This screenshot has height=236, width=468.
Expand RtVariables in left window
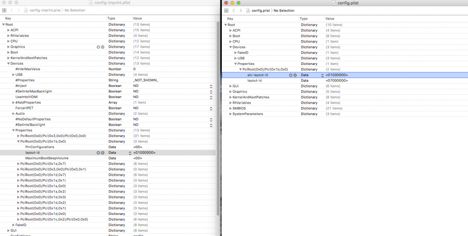click(x=8, y=36)
